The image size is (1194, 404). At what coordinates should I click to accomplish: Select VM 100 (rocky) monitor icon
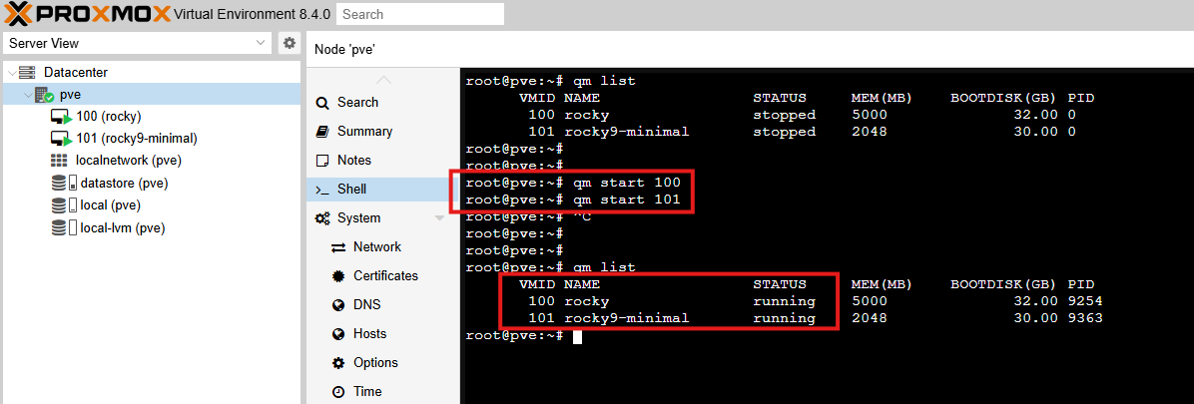(x=61, y=117)
